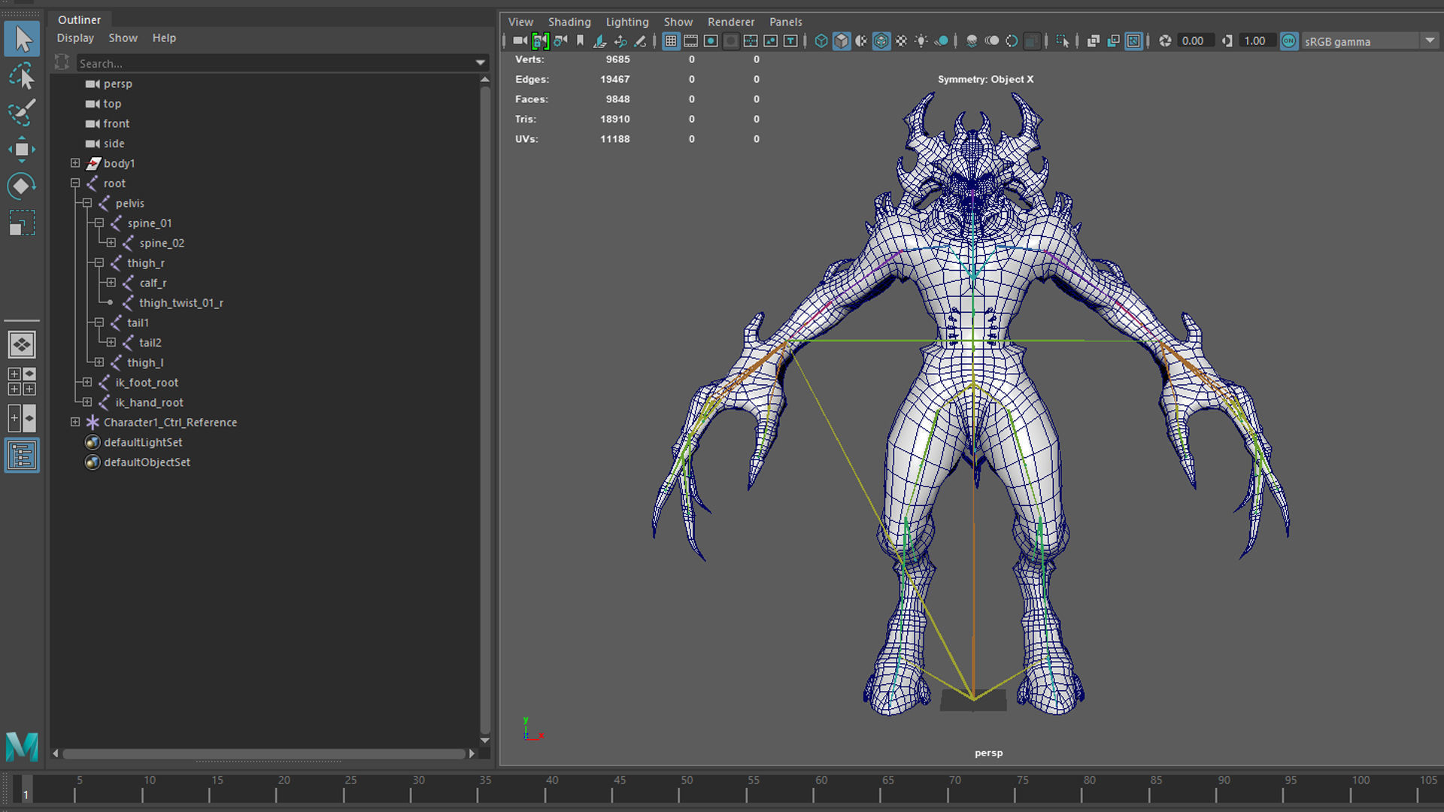The height and width of the screenshot is (812, 1444).
Task: Collapse the pelvis joint
Action: [x=87, y=203]
